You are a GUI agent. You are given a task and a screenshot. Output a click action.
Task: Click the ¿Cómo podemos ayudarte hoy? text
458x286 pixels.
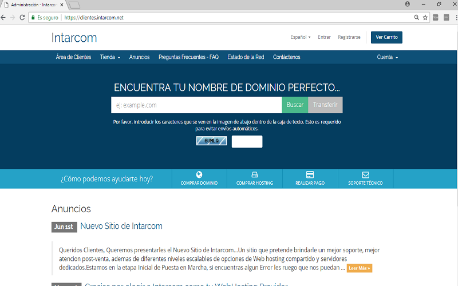(106, 178)
